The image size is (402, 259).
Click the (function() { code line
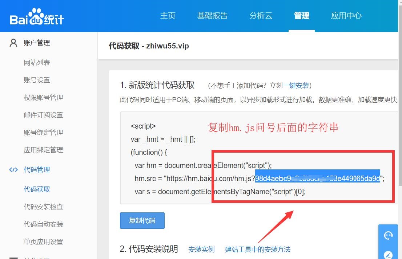click(149, 152)
